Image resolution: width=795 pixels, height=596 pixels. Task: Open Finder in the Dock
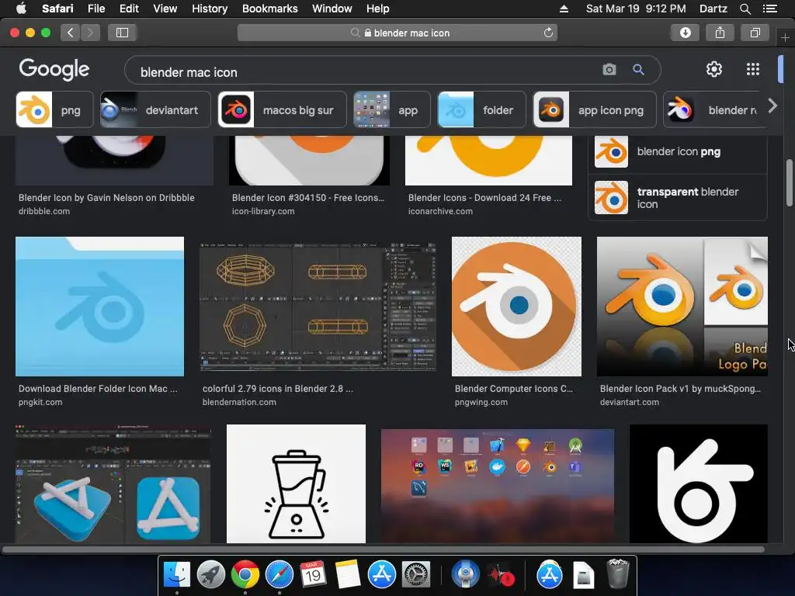(176, 575)
